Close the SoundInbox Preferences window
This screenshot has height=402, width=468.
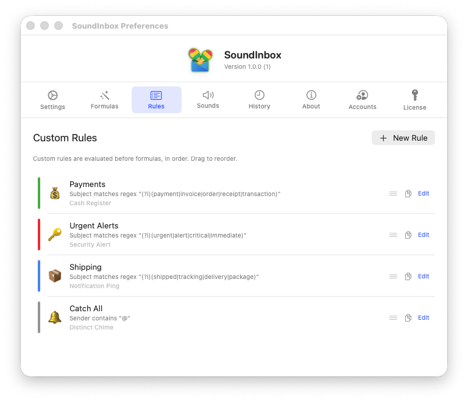(30, 26)
